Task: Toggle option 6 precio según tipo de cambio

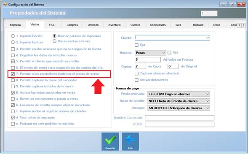Action: (x=13, y=68)
